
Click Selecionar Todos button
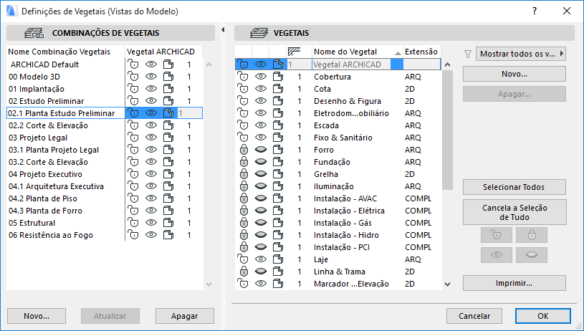[x=514, y=187]
